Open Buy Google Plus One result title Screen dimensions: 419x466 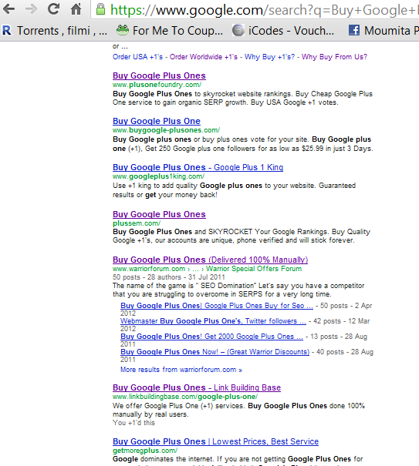(x=157, y=121)
